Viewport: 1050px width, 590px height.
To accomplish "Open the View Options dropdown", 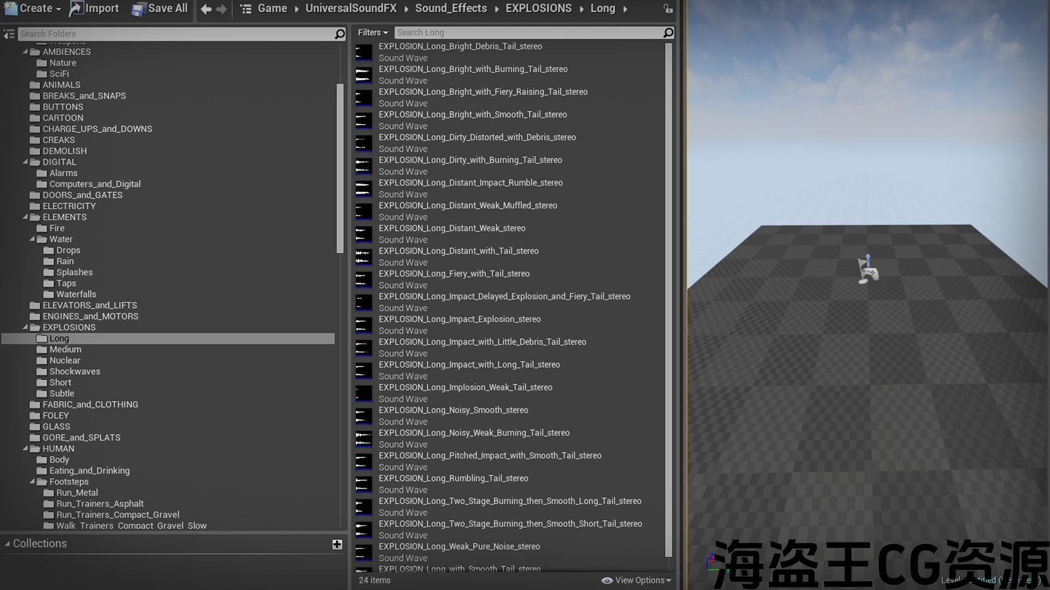I will tap(637, 580).
